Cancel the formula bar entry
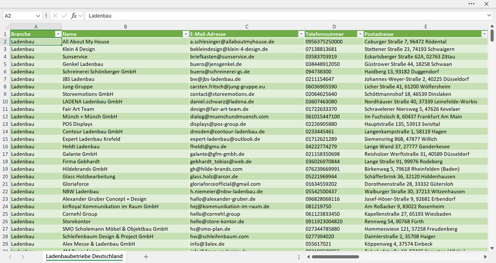The height and width of the screenshot is (263, 496). point(55,16)
